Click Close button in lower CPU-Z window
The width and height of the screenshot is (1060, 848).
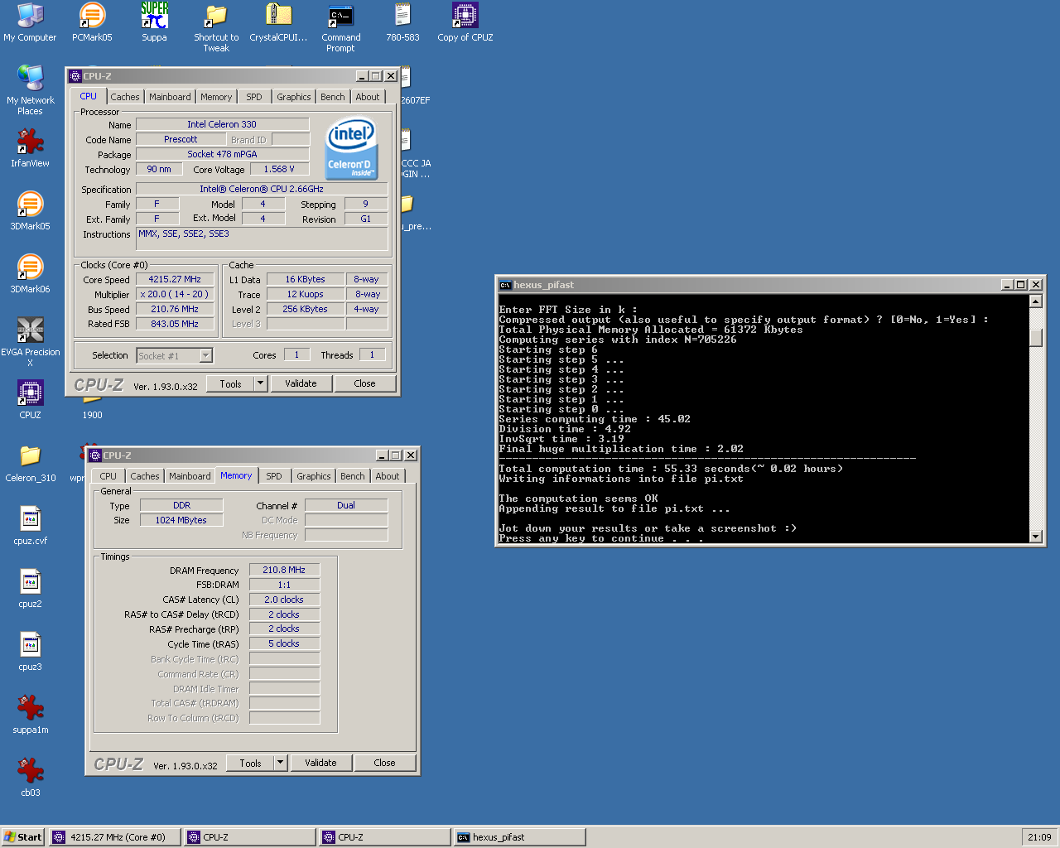384,763
